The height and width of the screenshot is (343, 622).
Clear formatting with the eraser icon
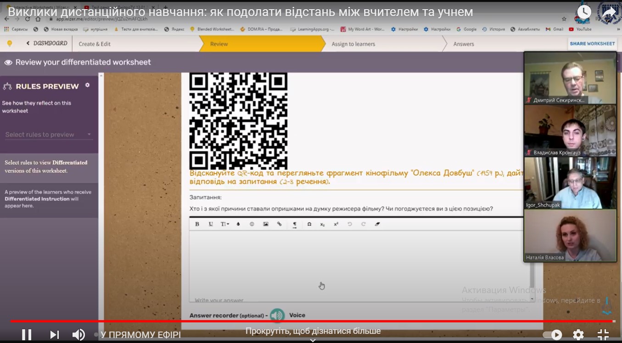[377, 224]
